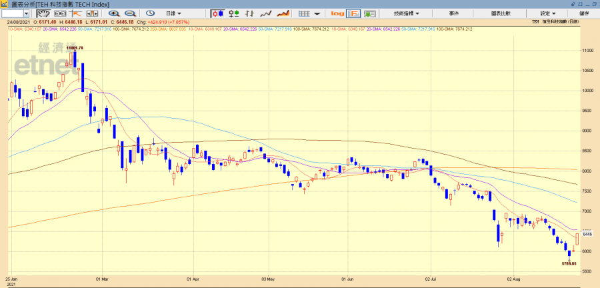Zoom in on the chart
This screenshot has height=288, width=600.
coord(114,13)
